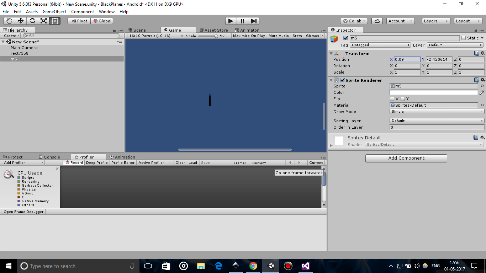Lock the Hierarchy panel
Screen dimensions: 486x273
tap(114, 31)
